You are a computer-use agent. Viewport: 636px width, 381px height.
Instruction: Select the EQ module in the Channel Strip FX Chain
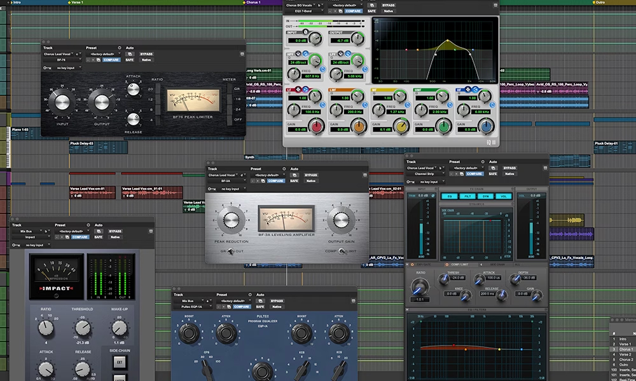(x=450, y=196)
